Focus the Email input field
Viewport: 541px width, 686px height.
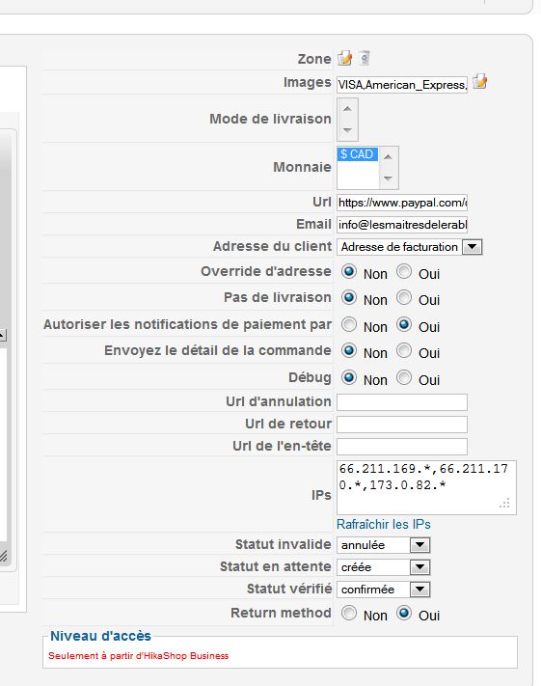tap(402, 225)
